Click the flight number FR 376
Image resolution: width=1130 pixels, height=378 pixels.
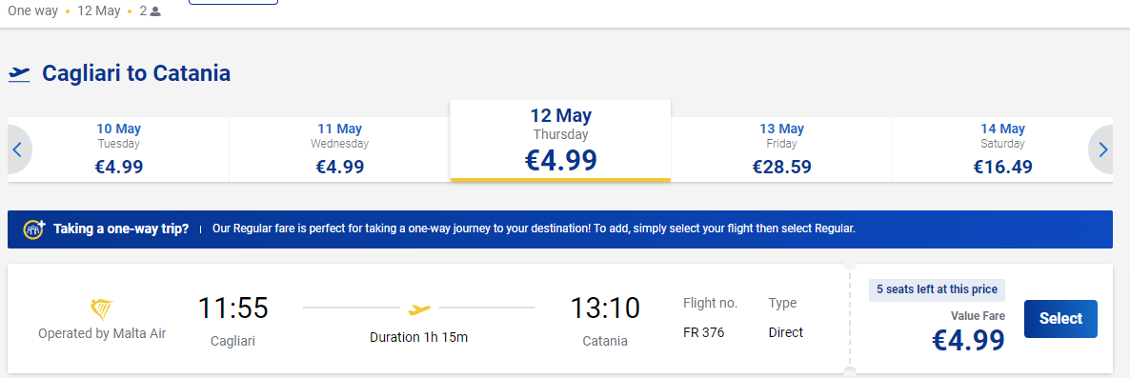(703, 332)
